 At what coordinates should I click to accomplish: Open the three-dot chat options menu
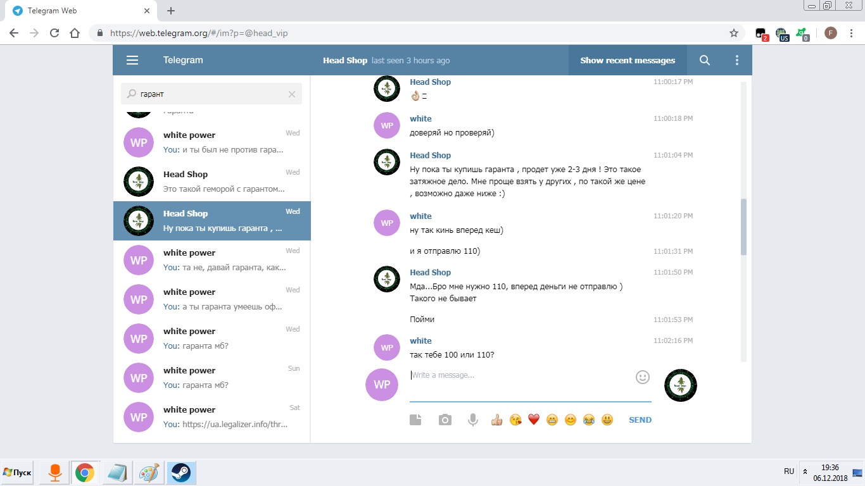(736, 60)
